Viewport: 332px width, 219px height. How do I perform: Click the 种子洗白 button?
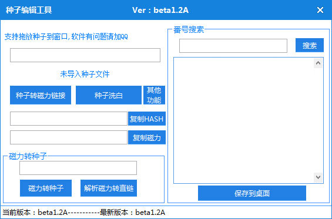coord(109,95)
